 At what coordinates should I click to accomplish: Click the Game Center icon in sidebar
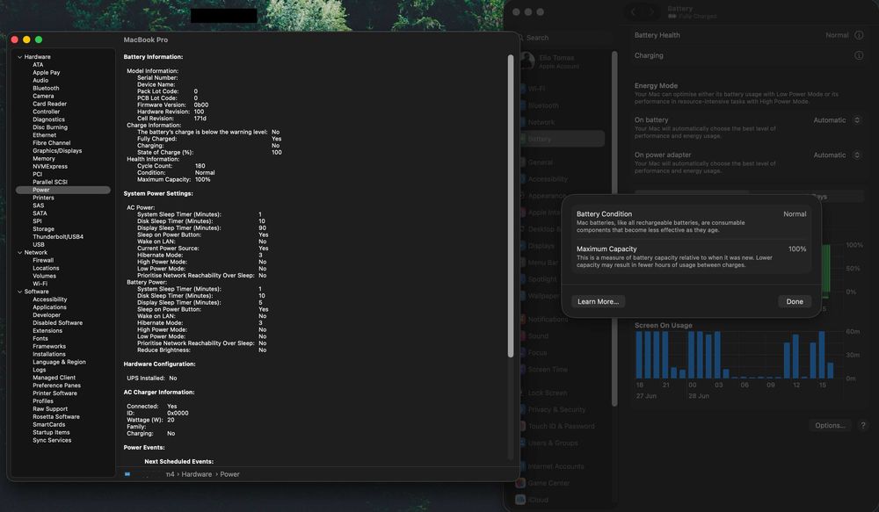tap(520, 483)
